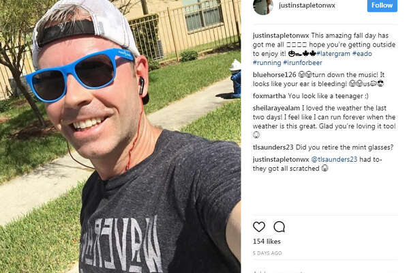Click the add a comment field

[x=324, y=271]
